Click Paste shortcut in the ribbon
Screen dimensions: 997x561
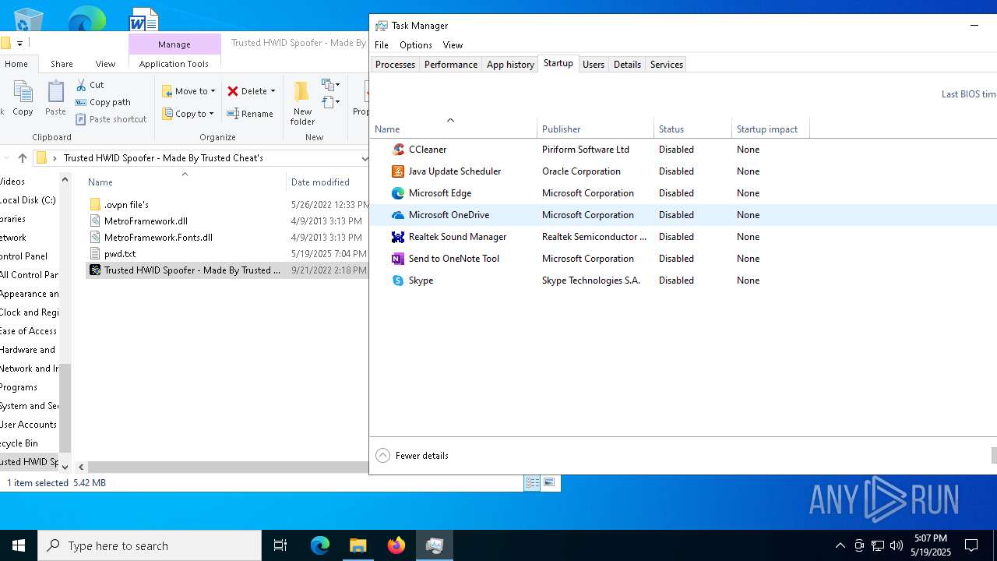[x=111, y=119]
